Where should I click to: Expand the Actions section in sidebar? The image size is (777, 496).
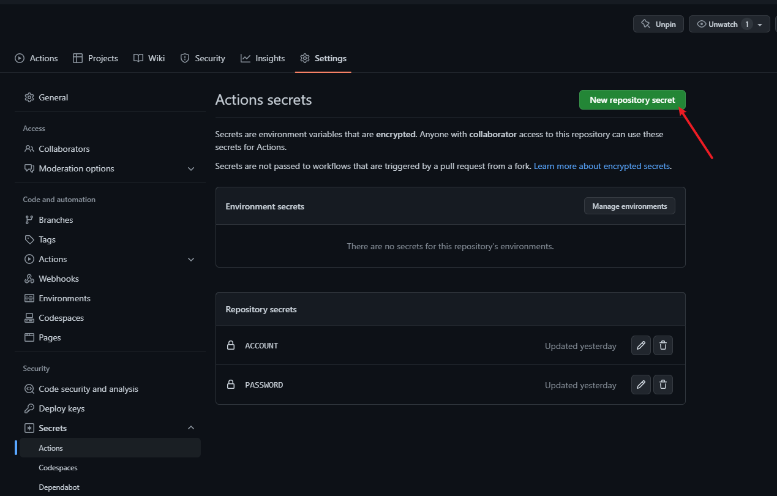190,260
